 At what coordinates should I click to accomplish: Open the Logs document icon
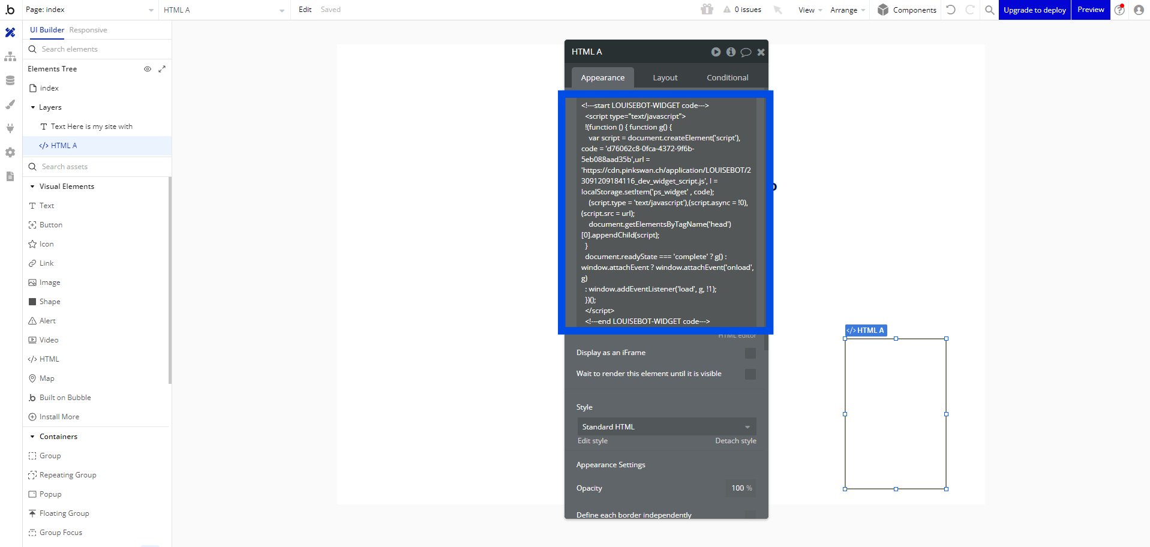tap(10, 176)
